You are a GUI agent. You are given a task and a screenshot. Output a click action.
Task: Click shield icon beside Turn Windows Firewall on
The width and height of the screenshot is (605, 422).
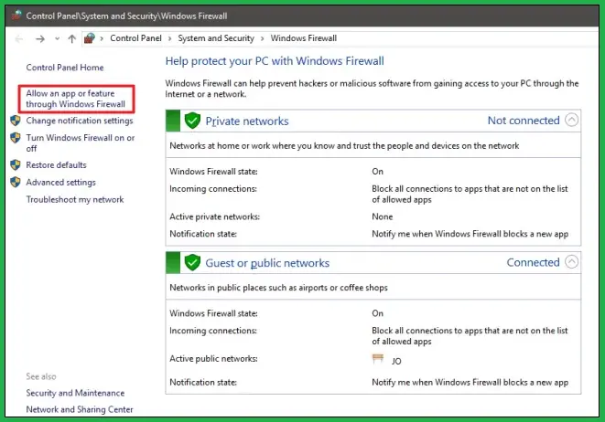tap(16, 138)
